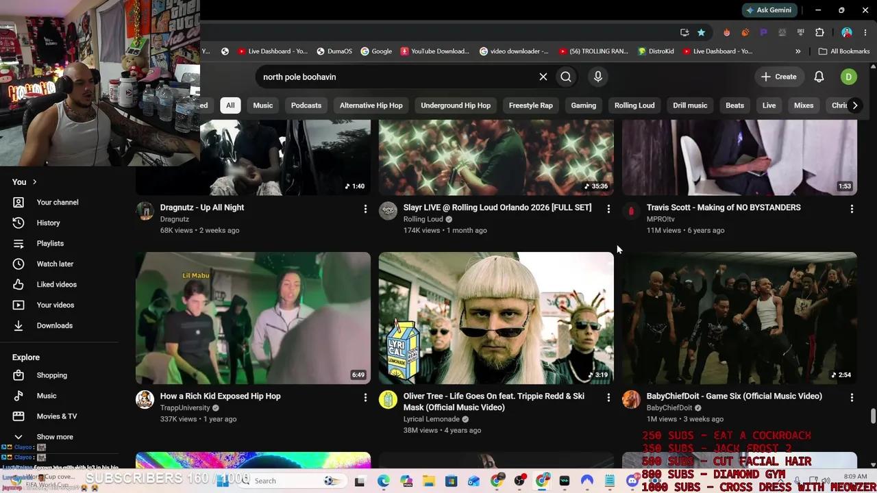The height and width of the screenshot is (493, 877).
Task: Open the account avatar menu labeled D
Action: tap(848, 77)
